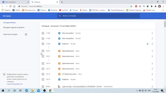Open the Яндекс bookmark
The width and height of the screenshot is (166, 93).
[x=84, y=10]
